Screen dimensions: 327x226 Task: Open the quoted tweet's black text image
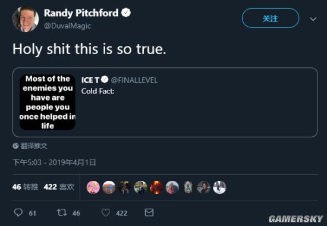[48, 102]
